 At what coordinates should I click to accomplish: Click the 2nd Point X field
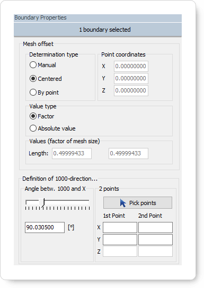point(155,227)
